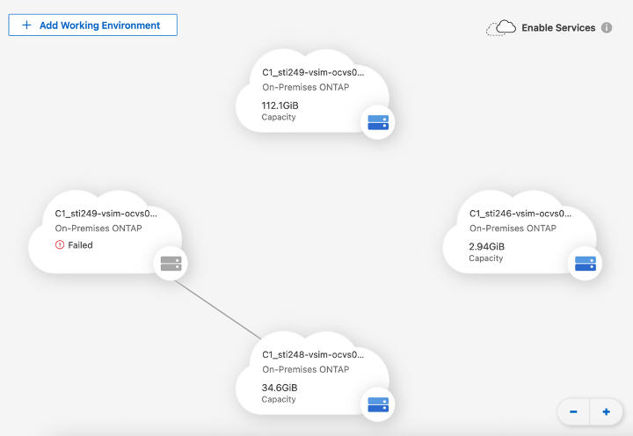Click On-Premises ONTAP label in Failed cloud
Image resolution: width=633 pixels, height=436 pixels.
click(x=98, y=229)
